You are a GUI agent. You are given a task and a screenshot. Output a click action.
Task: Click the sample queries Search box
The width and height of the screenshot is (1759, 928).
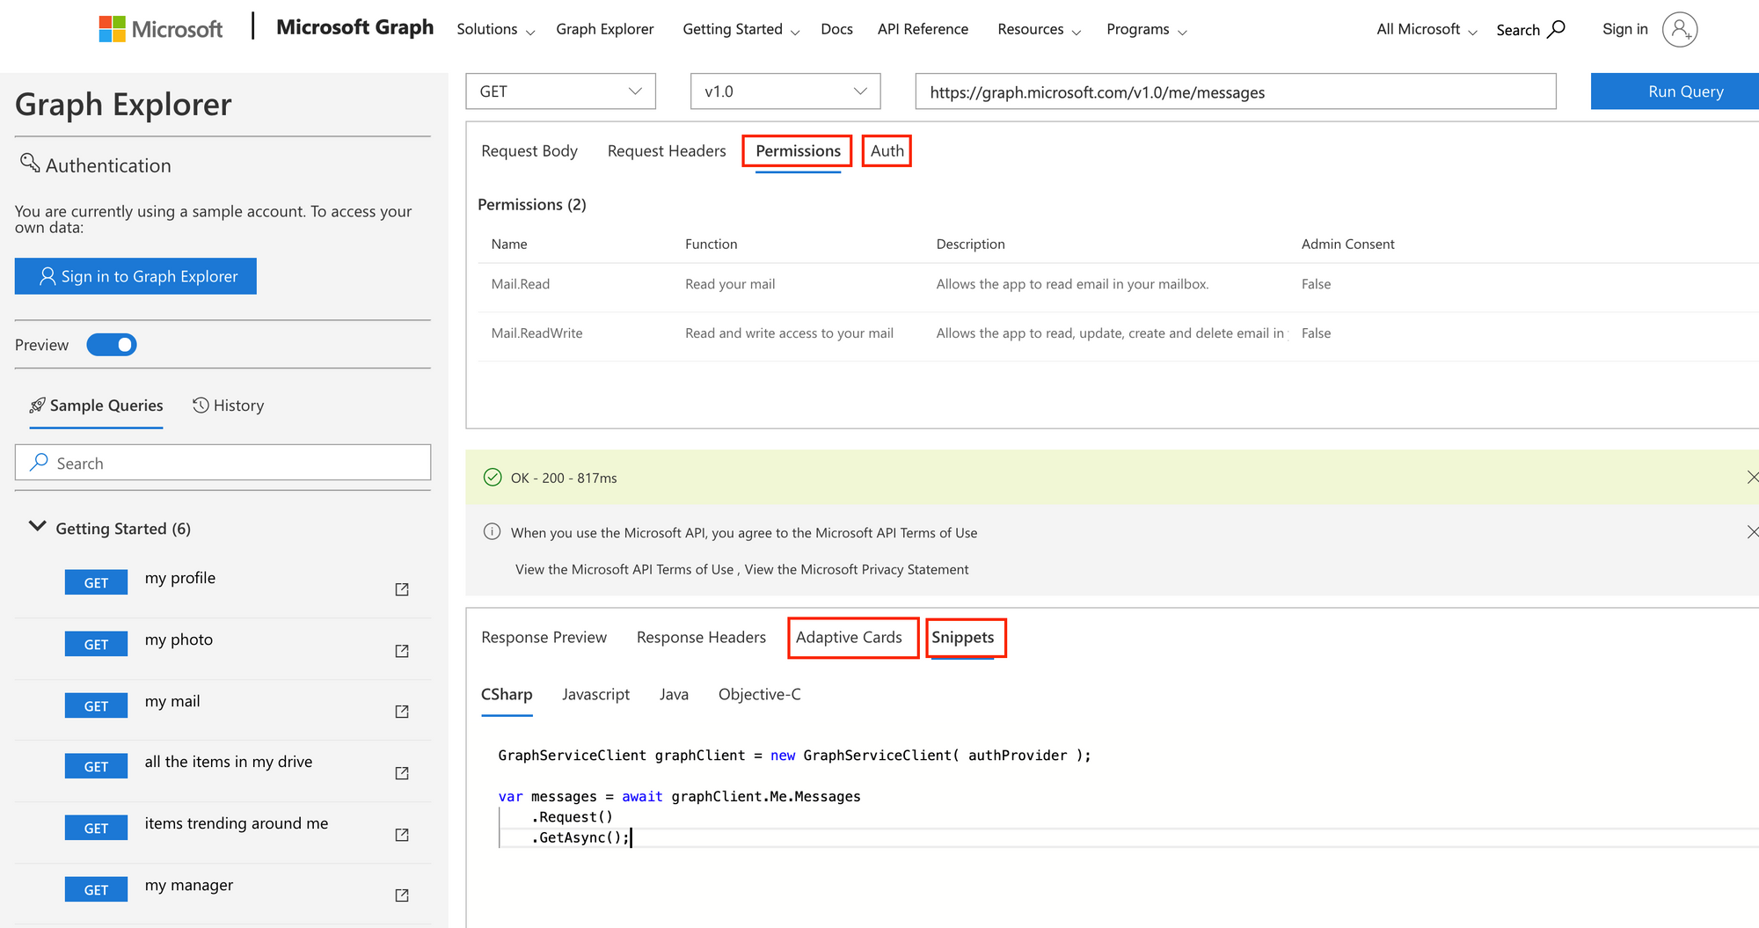click(x=223, y=463)
